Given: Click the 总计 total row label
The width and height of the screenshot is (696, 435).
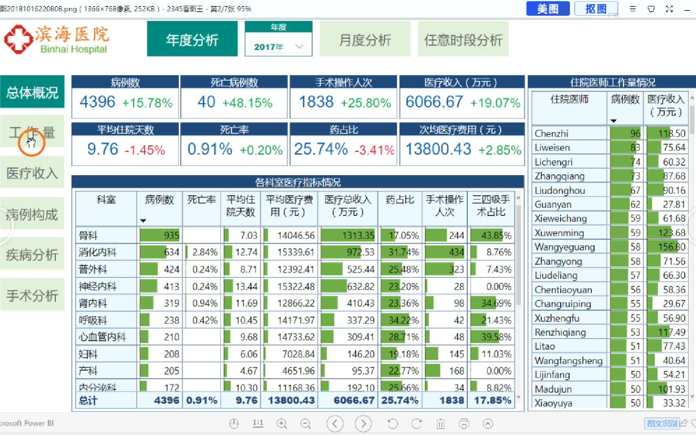Looking at the screenshot, I should coord(88,400).
